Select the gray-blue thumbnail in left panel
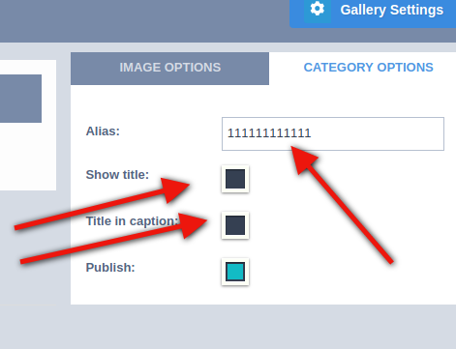 pyautogui.click(x=20, y=99)
